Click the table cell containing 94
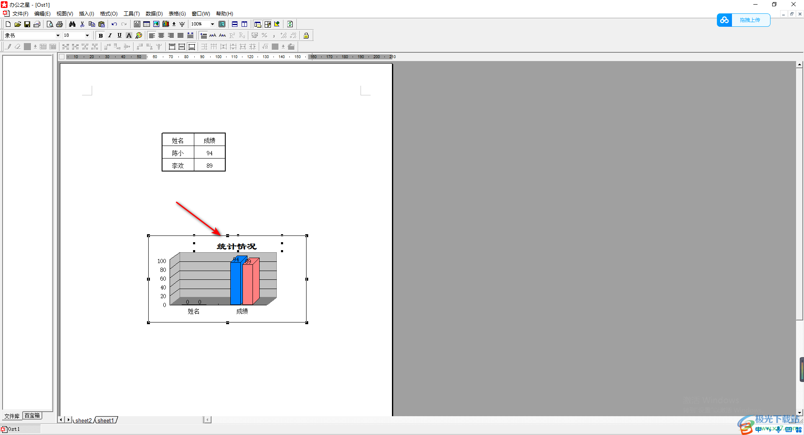The image size is (804, 435). 209,153
